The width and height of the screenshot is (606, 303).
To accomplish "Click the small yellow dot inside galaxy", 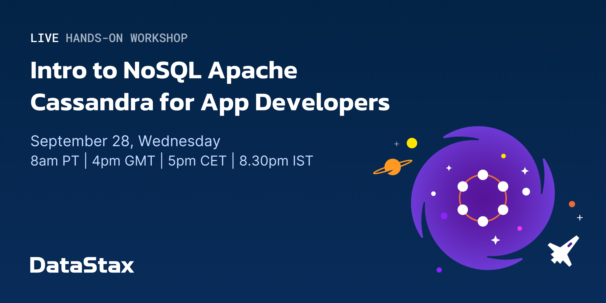I will tap(503, 156).
